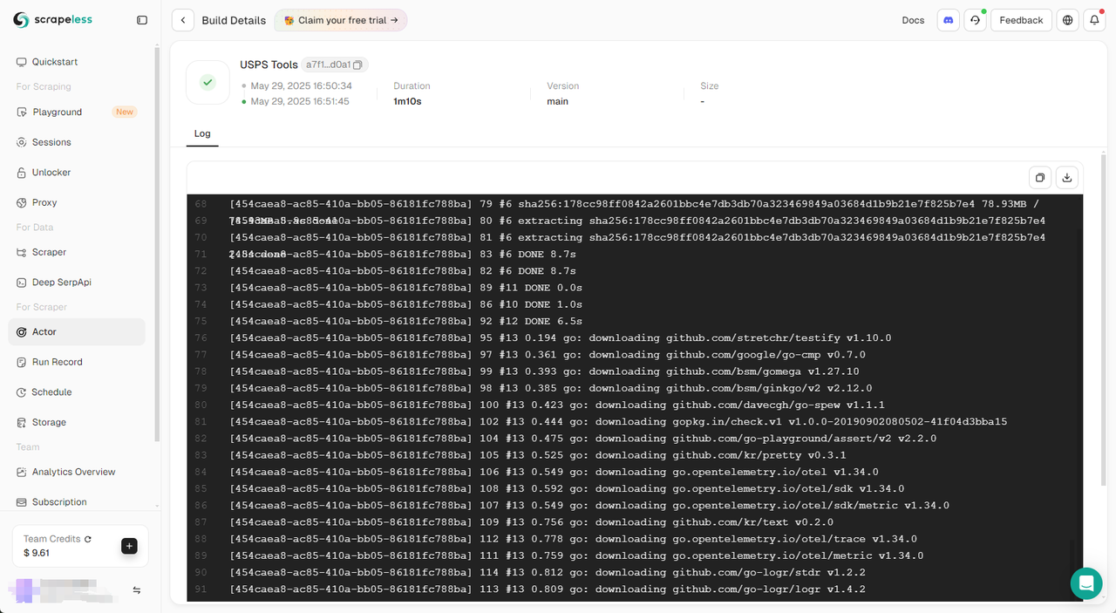Click the Actor icon
The image size is (1116, 613).
point(22,332)
